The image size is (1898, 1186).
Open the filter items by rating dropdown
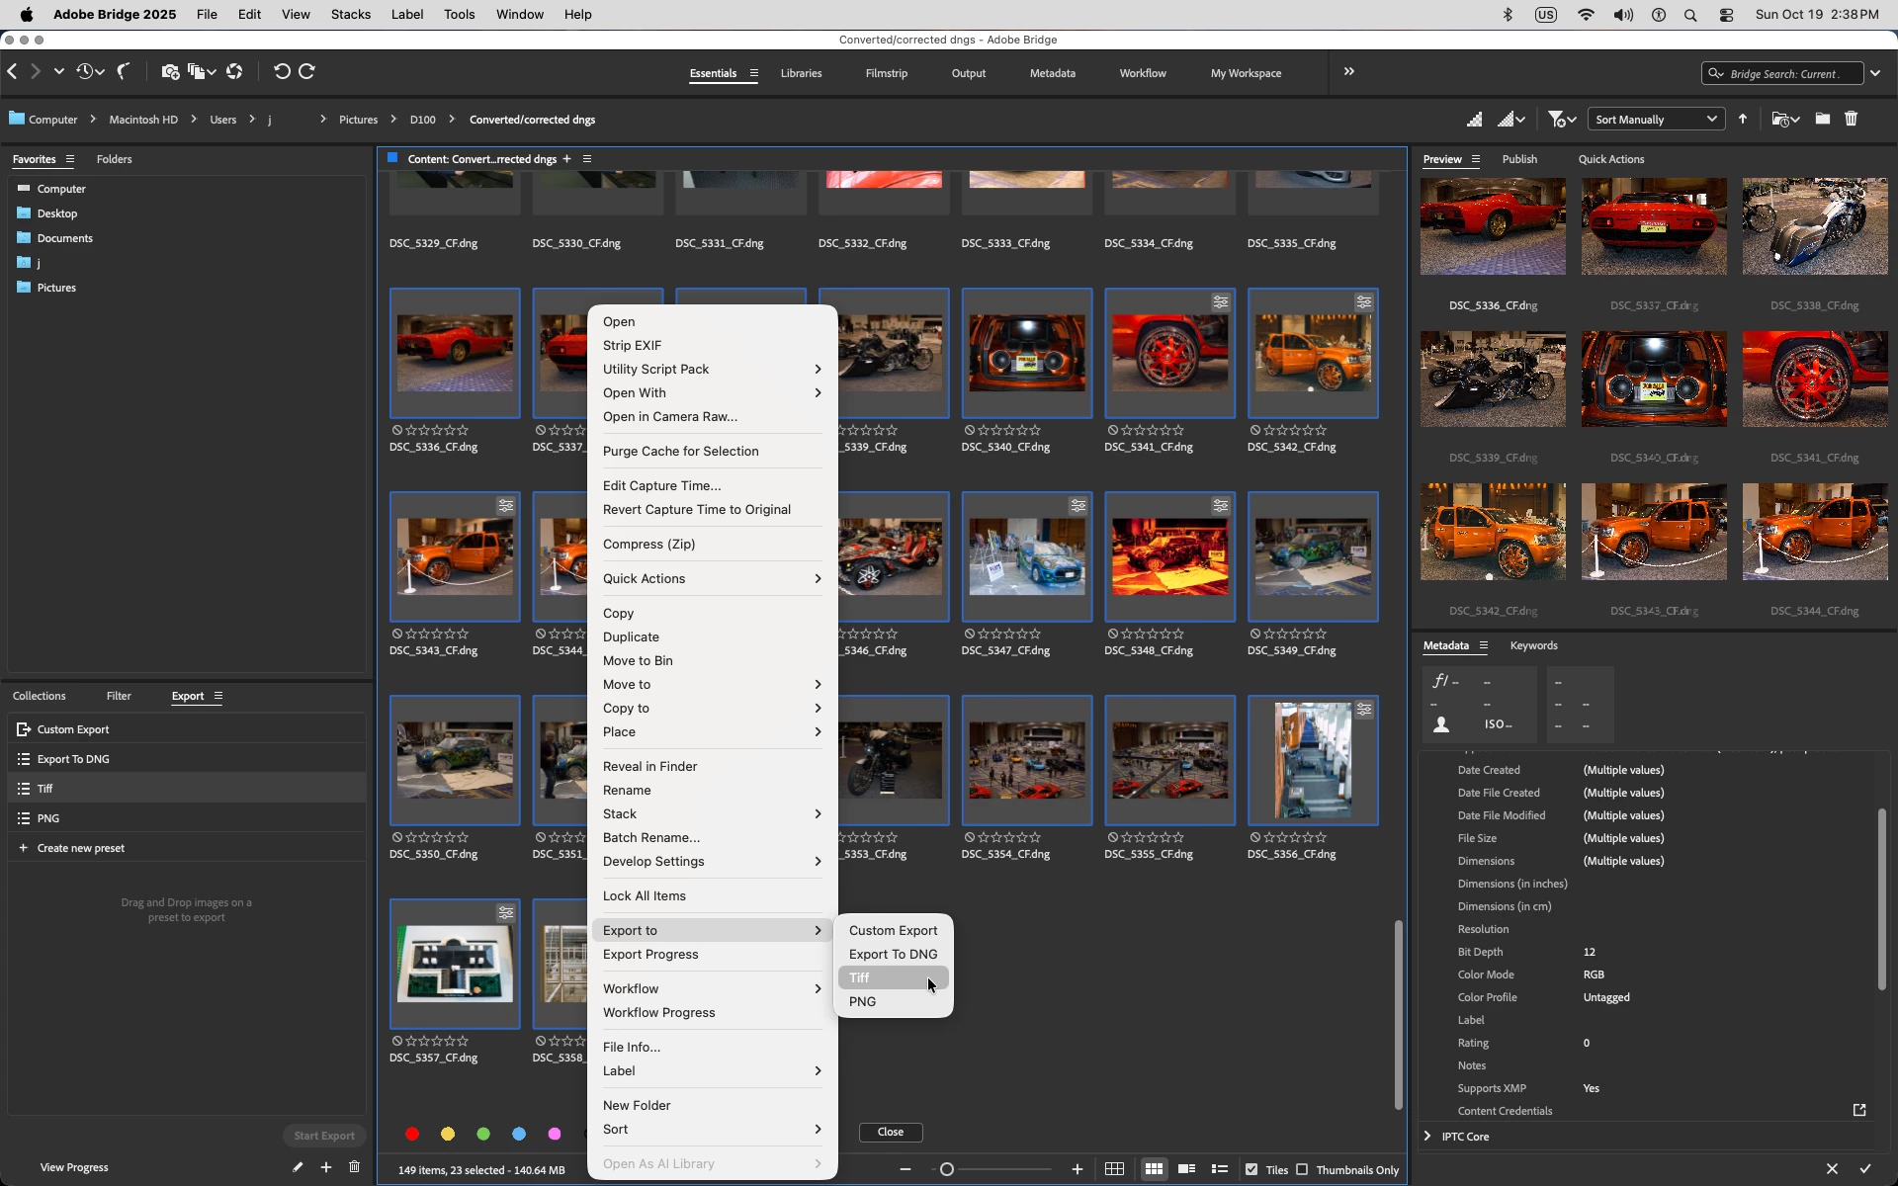point(1561,120)
